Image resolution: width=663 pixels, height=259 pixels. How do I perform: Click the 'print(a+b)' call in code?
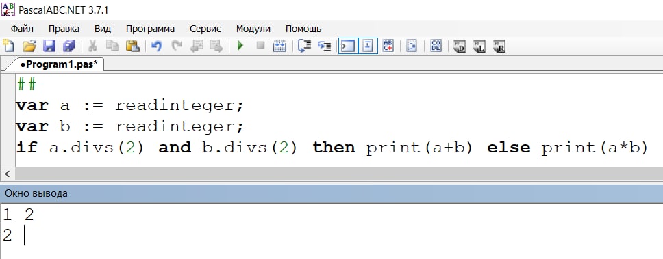pyautogui.click(x=419, y=147)
